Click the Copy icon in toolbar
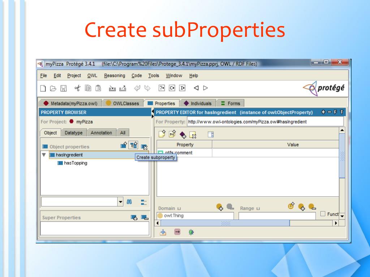This screenshot has width=370, height=277. 88,88
